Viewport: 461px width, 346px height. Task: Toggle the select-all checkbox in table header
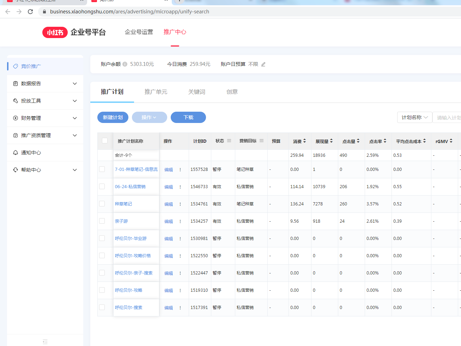point(105,140)
